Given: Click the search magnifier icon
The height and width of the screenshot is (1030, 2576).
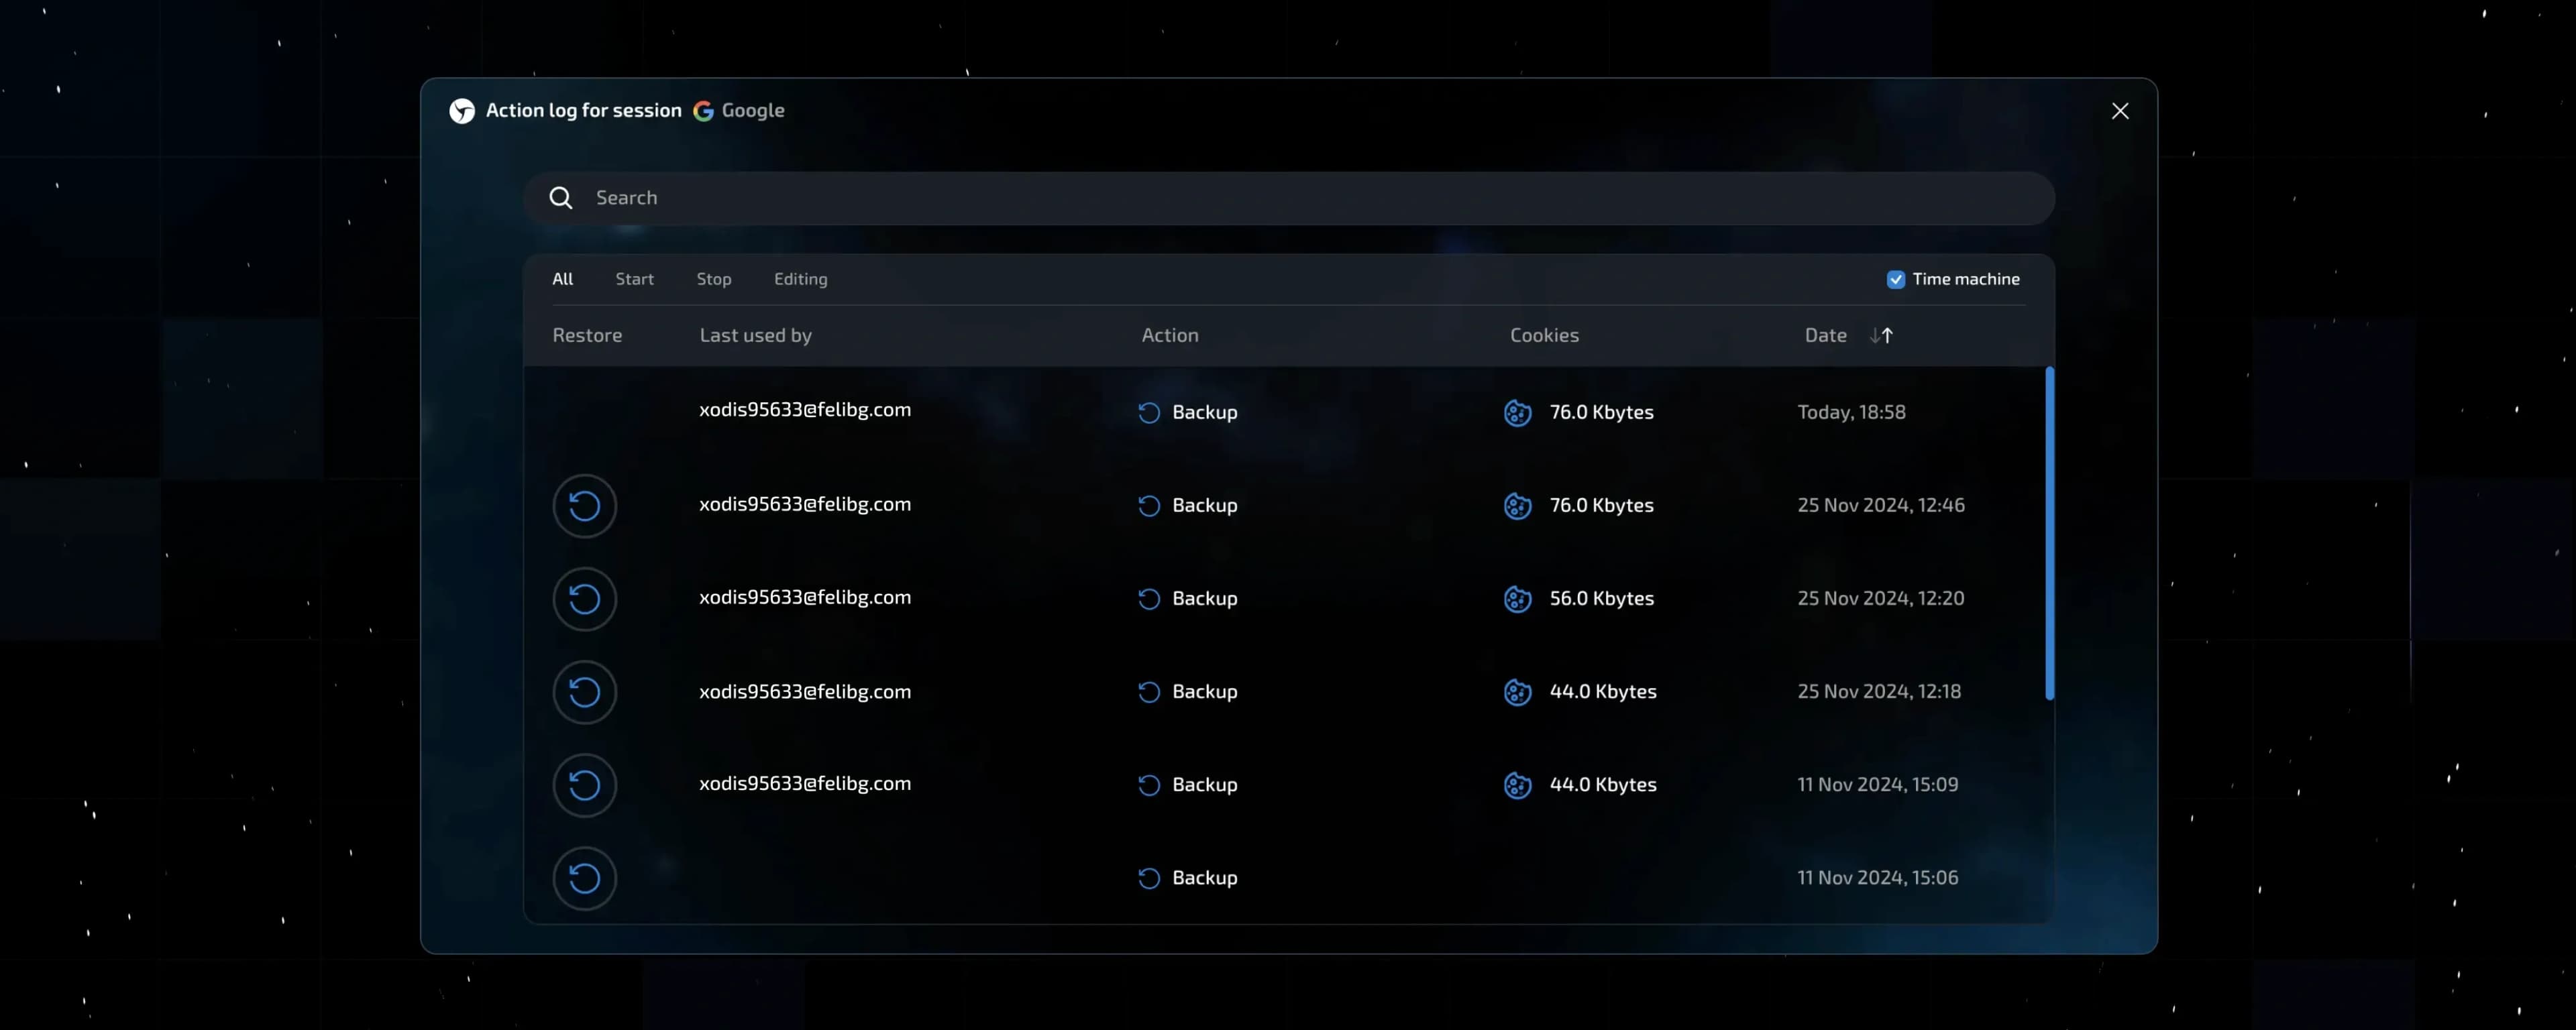Looking at the screenshot, I should pos(561,198).
